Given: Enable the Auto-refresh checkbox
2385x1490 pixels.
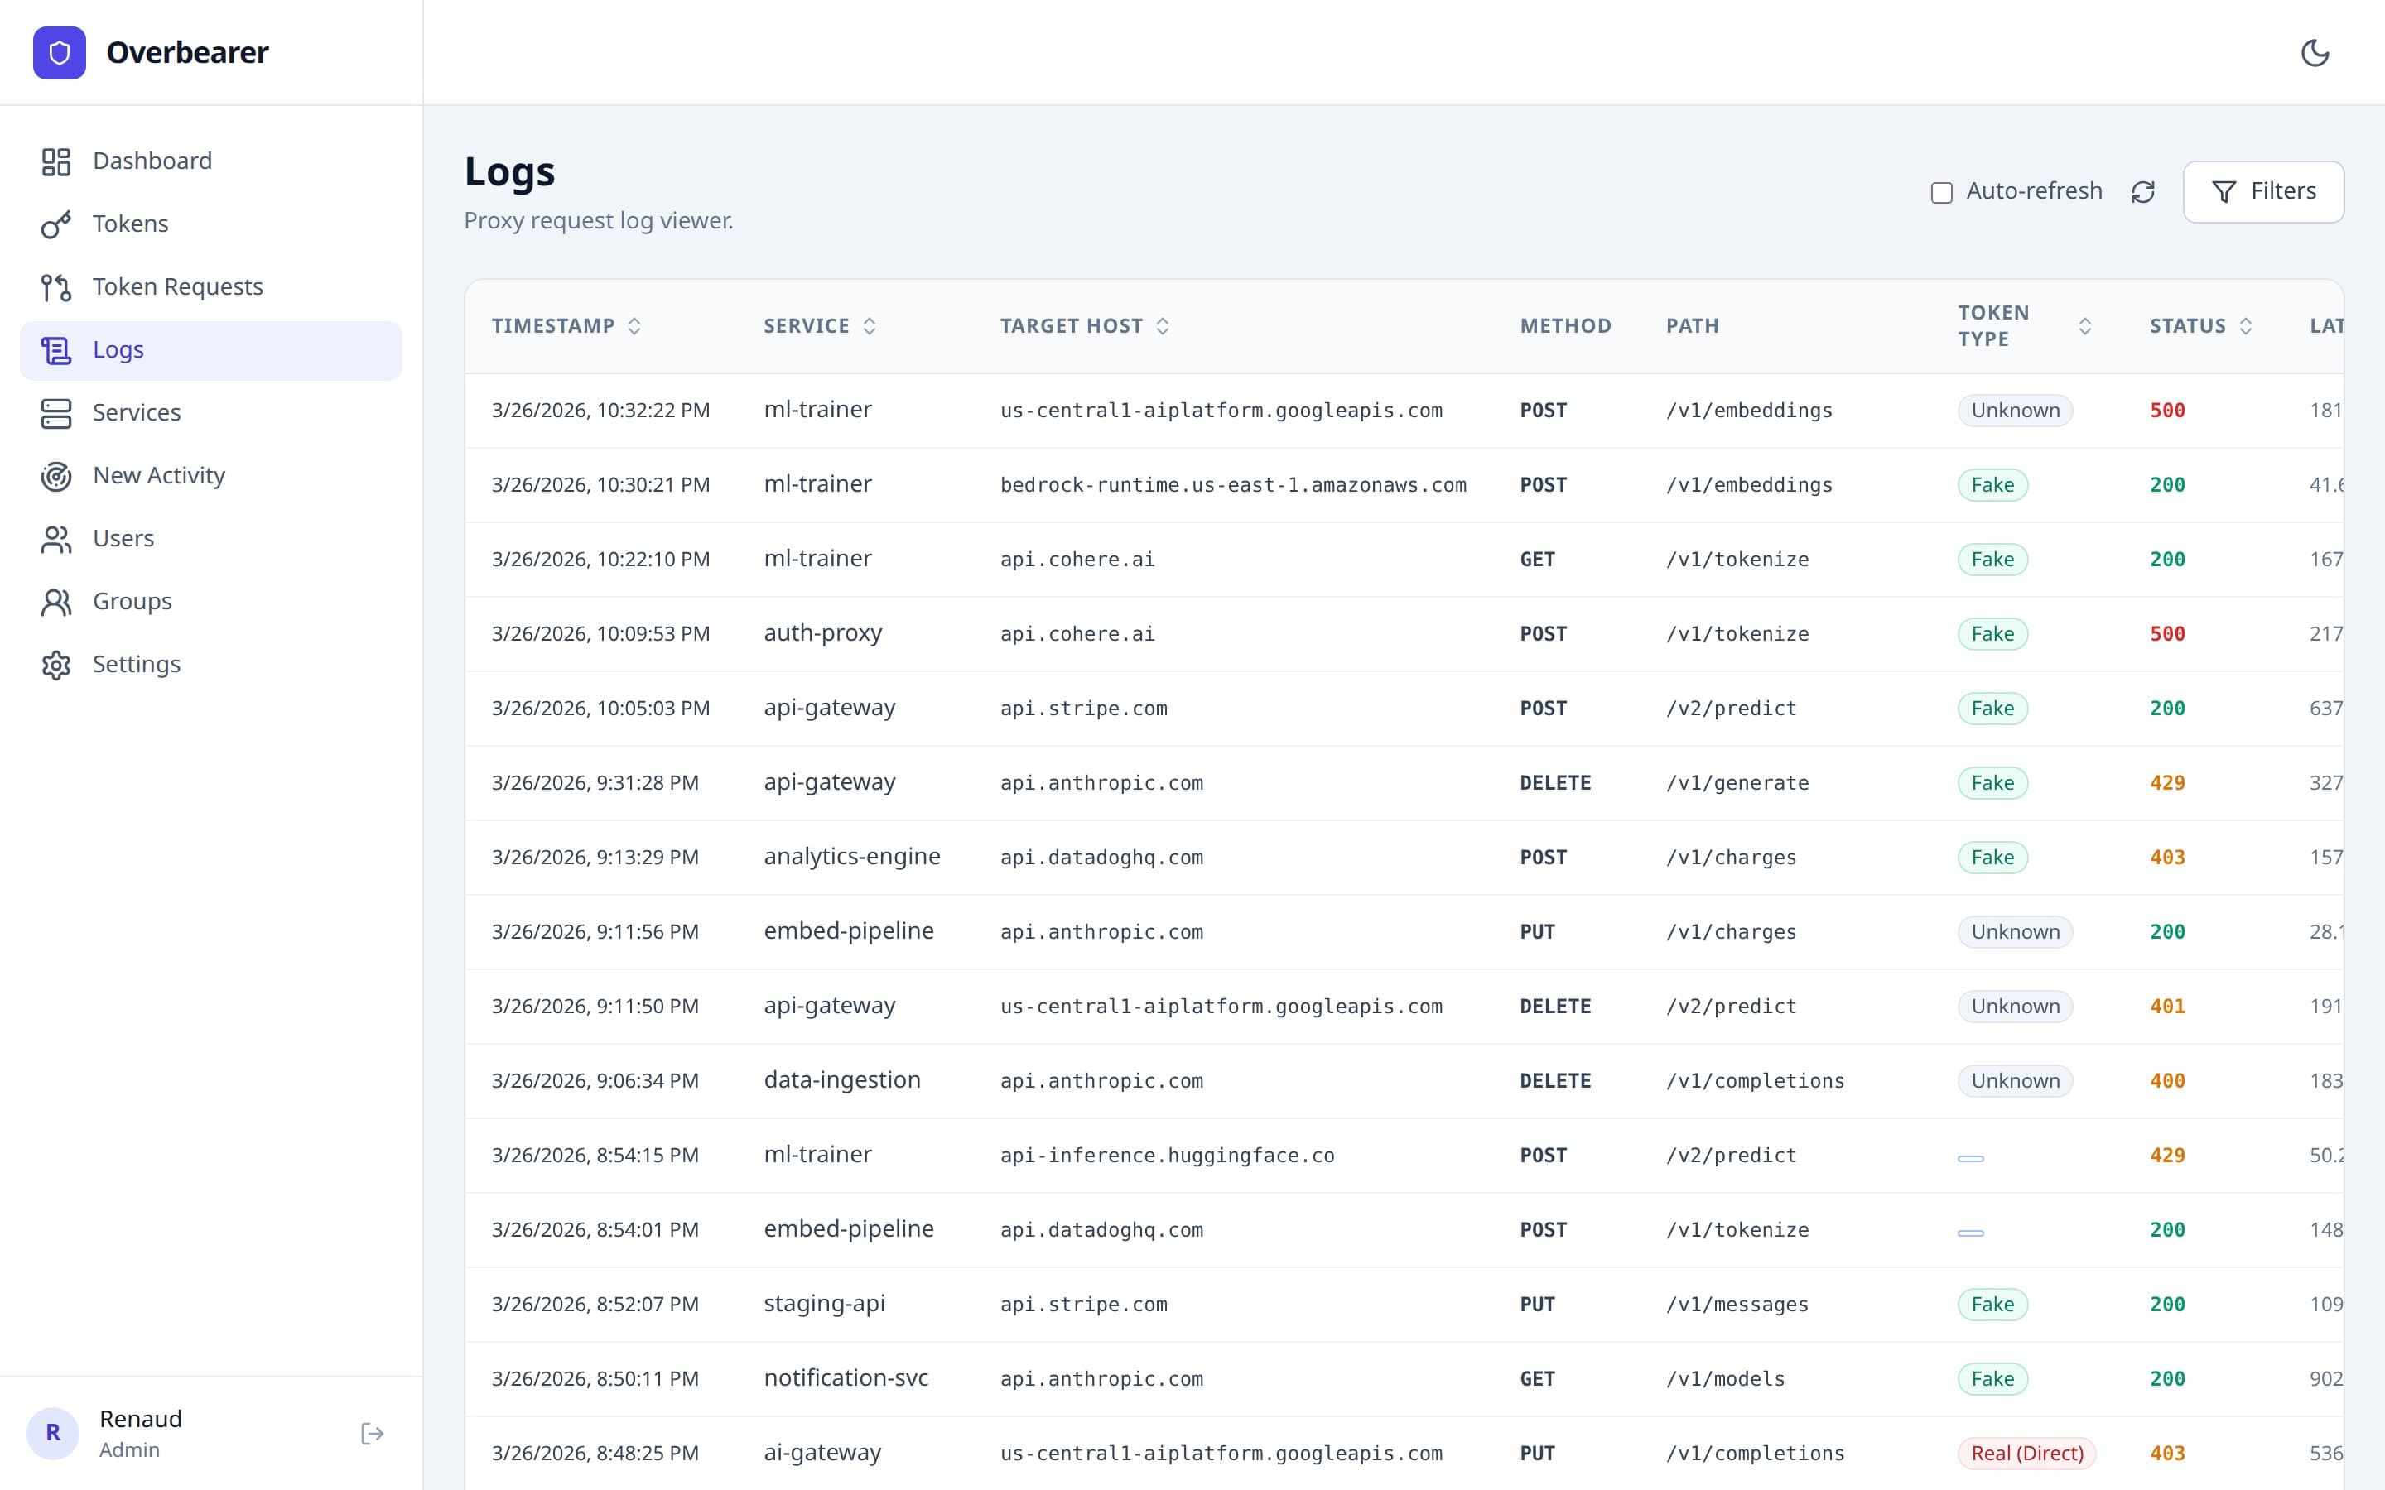Looking at the screenshot, I should tap(1940, 192).
